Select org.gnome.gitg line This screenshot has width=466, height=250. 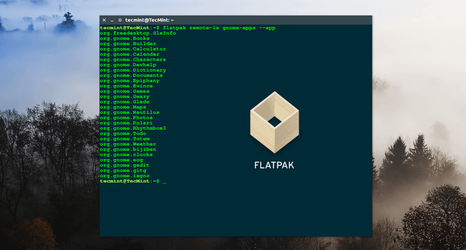pyautogui.click(x=123, y=171)
